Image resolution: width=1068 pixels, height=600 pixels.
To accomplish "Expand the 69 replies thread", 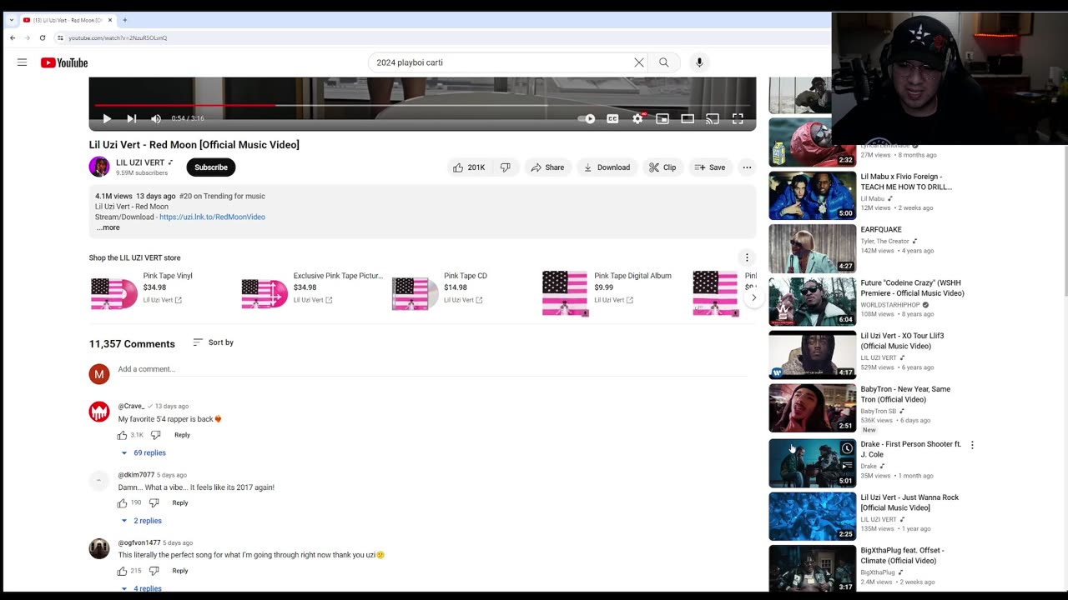I will tap(144, 452).
